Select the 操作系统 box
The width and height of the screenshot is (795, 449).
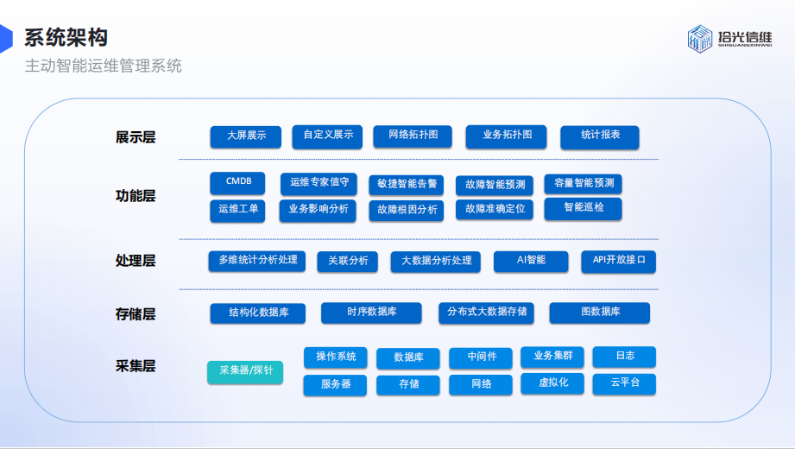pyautogui.click(x=336, y=357)
